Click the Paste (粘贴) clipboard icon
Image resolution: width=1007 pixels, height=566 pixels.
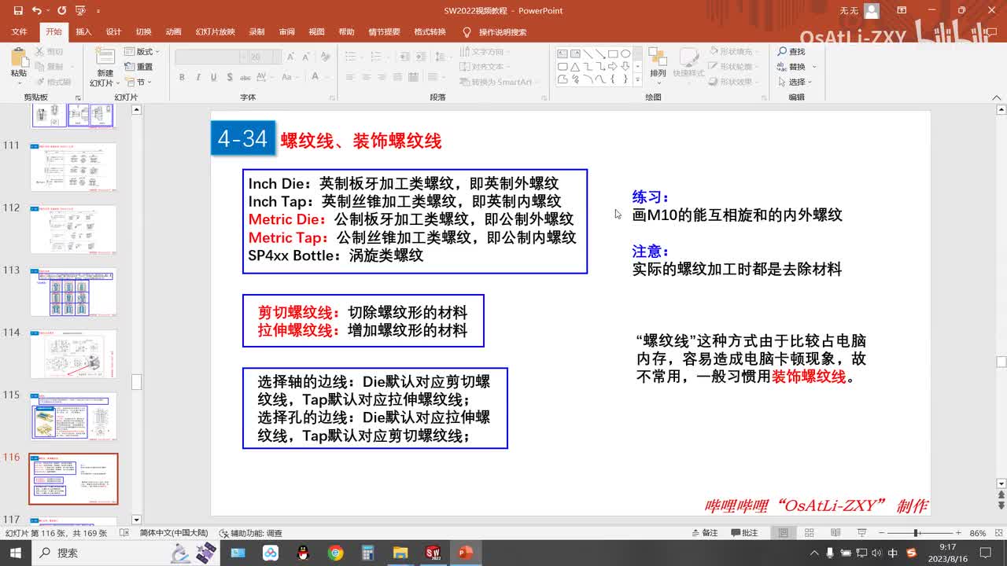point(18,57)
